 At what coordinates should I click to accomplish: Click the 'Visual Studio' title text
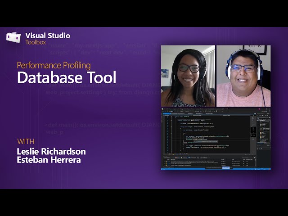pyautogui.click(x=48, y=36)
